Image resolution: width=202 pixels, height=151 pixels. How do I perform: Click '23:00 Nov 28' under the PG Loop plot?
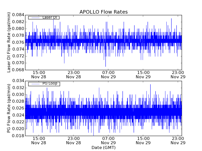click(73, 141)
